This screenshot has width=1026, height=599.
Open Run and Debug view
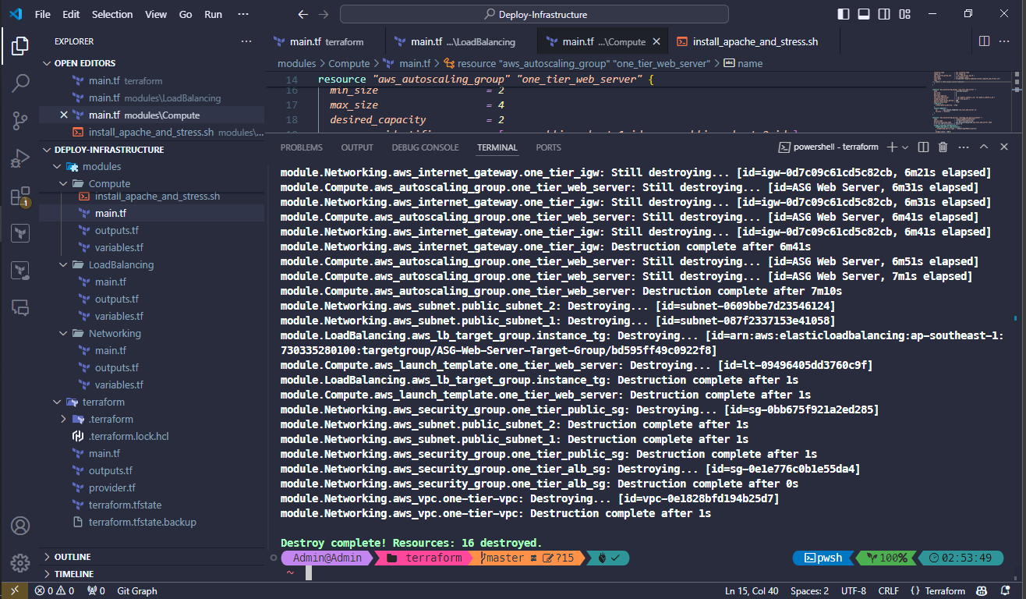pyautogui.click(x=20, y=158)
